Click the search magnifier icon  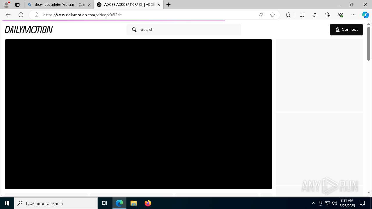(x=134, y=30)
